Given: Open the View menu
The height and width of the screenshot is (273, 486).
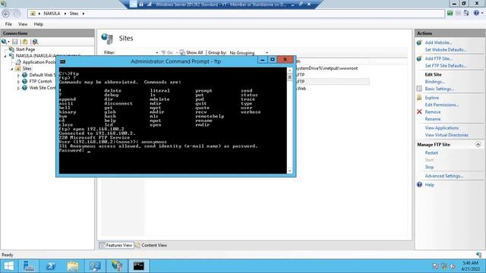Looking at the screenshot, I should [x=23, y=24].
